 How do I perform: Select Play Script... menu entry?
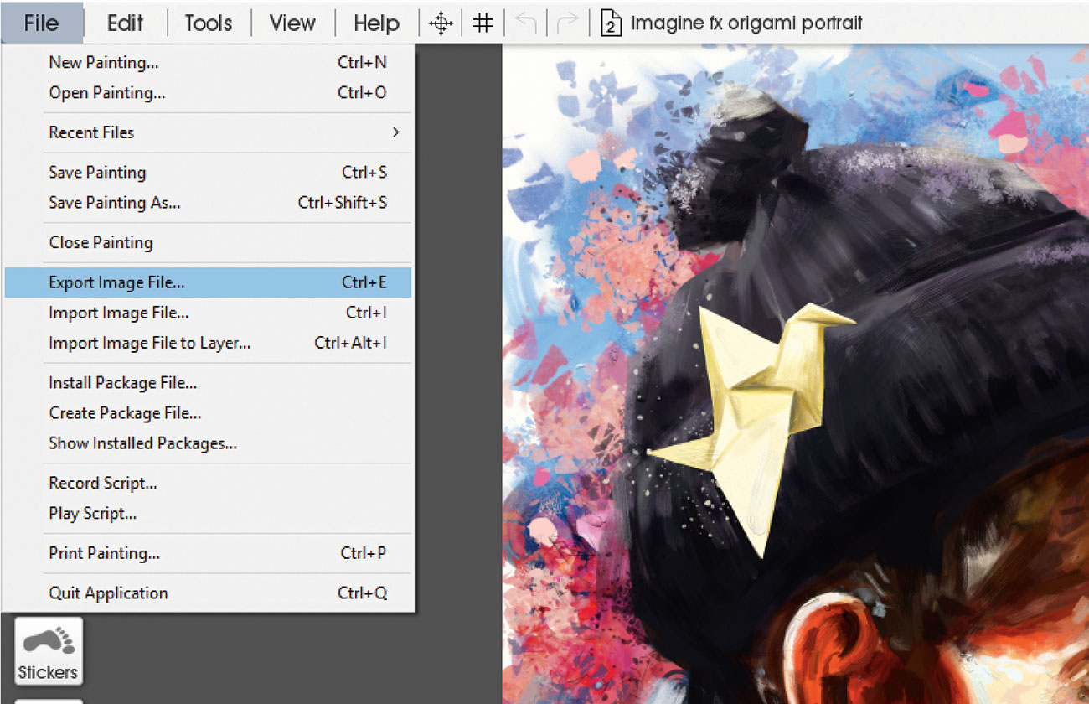(208, 513)
